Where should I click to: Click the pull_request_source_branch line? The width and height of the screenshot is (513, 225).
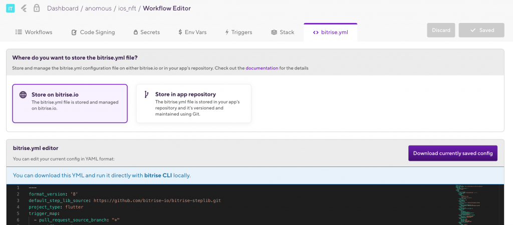tap(77, 220)
